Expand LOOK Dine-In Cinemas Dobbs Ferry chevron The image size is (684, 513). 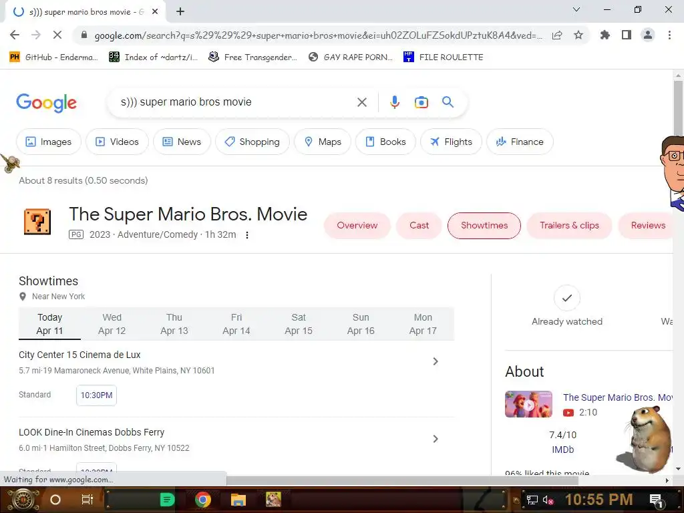[x=436, y=439]
